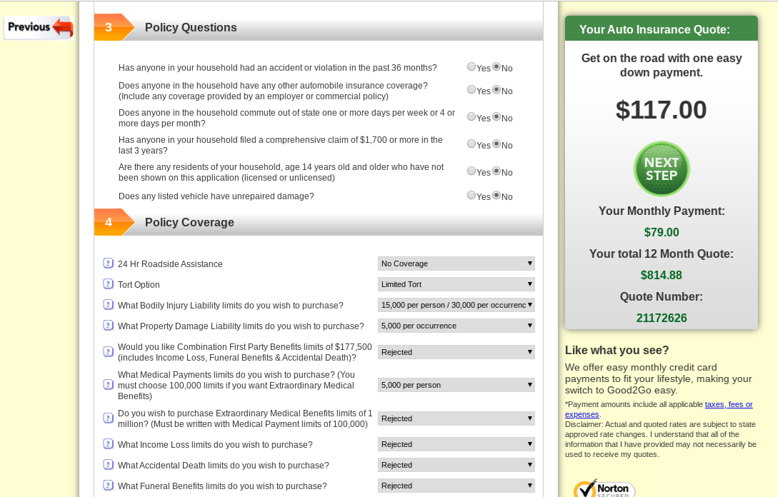The image size is (778, 497).
Task: Open the Property Damage Liability dropdown
Action: point(456,326)
